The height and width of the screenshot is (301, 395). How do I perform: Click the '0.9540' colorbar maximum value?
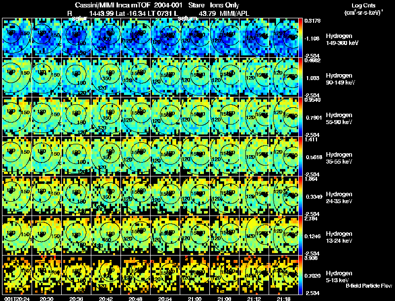(x=313, y=100)
